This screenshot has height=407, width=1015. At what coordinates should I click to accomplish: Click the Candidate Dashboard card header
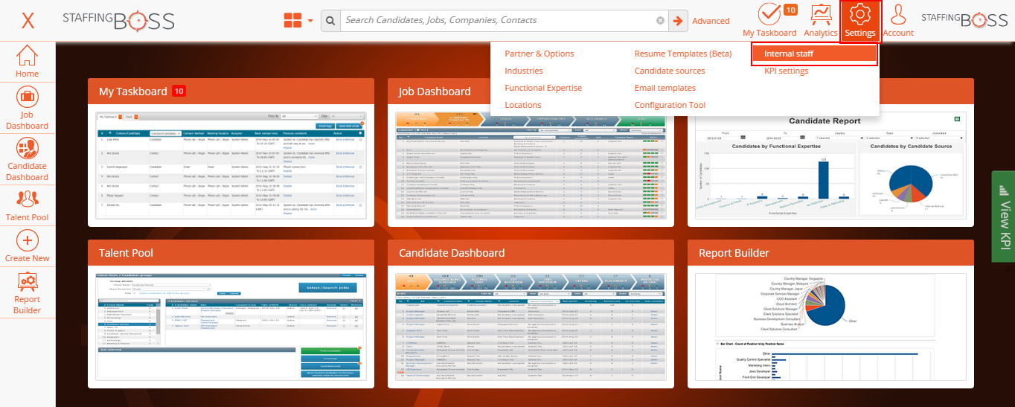point(531,252)
